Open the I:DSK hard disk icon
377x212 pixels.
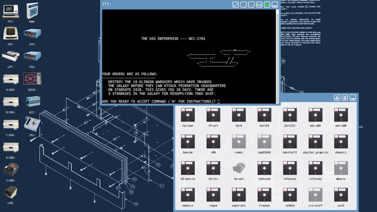[x=11, y=169]
